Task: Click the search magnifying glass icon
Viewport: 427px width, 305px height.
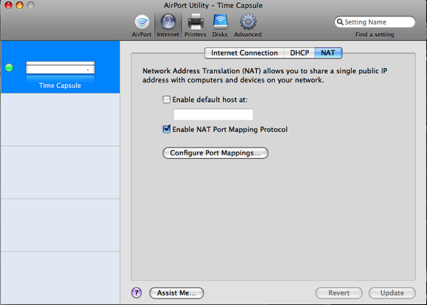Action: (x=340, y=22)
